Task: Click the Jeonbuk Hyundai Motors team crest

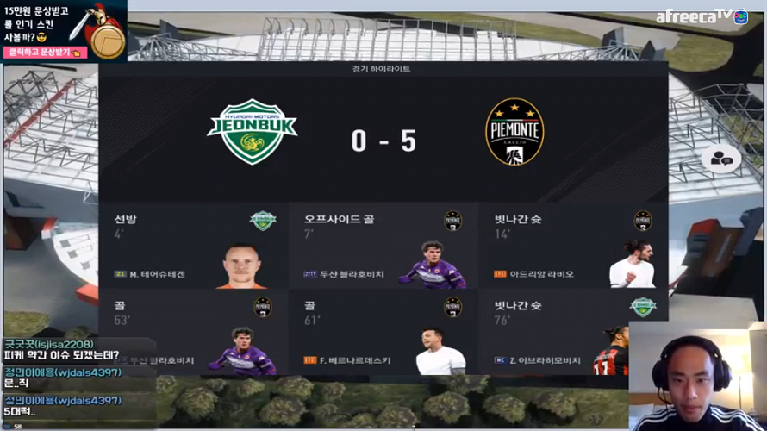Action: tap(253, 132)
